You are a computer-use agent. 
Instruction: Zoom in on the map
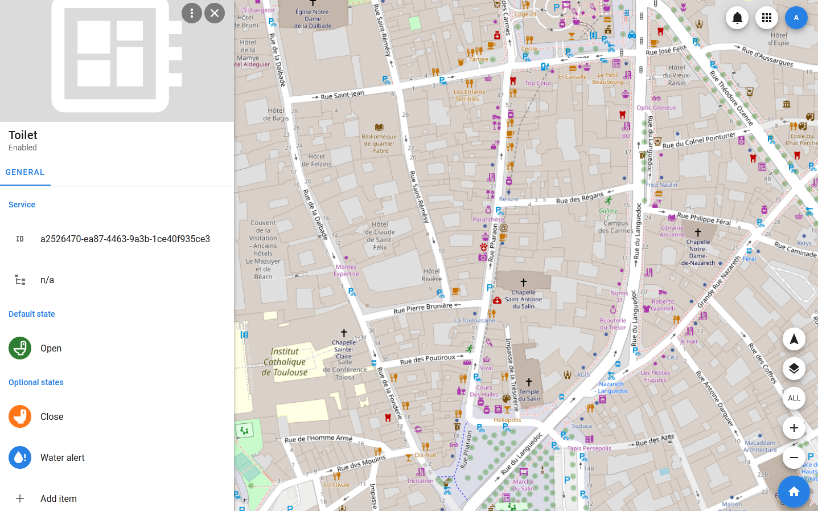794,428
